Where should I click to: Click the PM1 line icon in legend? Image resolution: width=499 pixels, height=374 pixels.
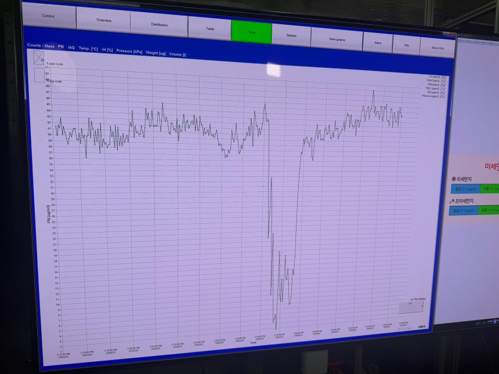[442, 93]
